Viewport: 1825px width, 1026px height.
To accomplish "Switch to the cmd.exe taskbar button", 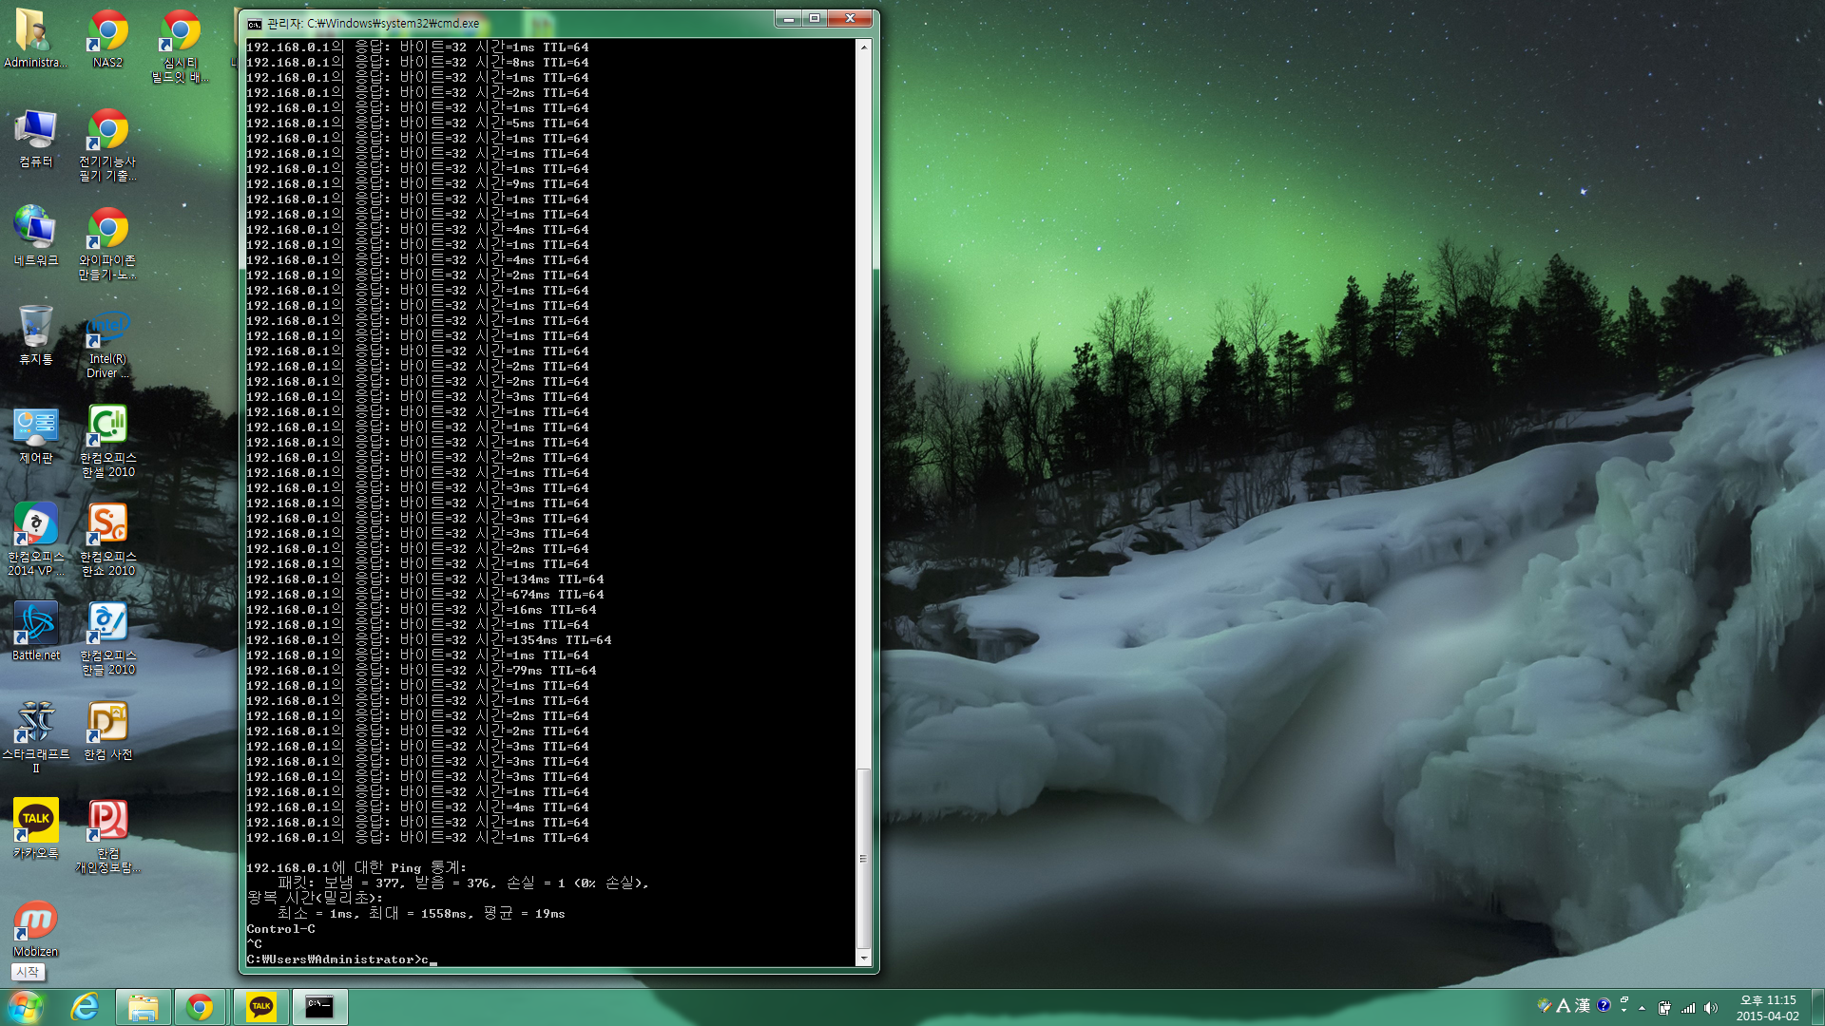I will click(319, 1007).
